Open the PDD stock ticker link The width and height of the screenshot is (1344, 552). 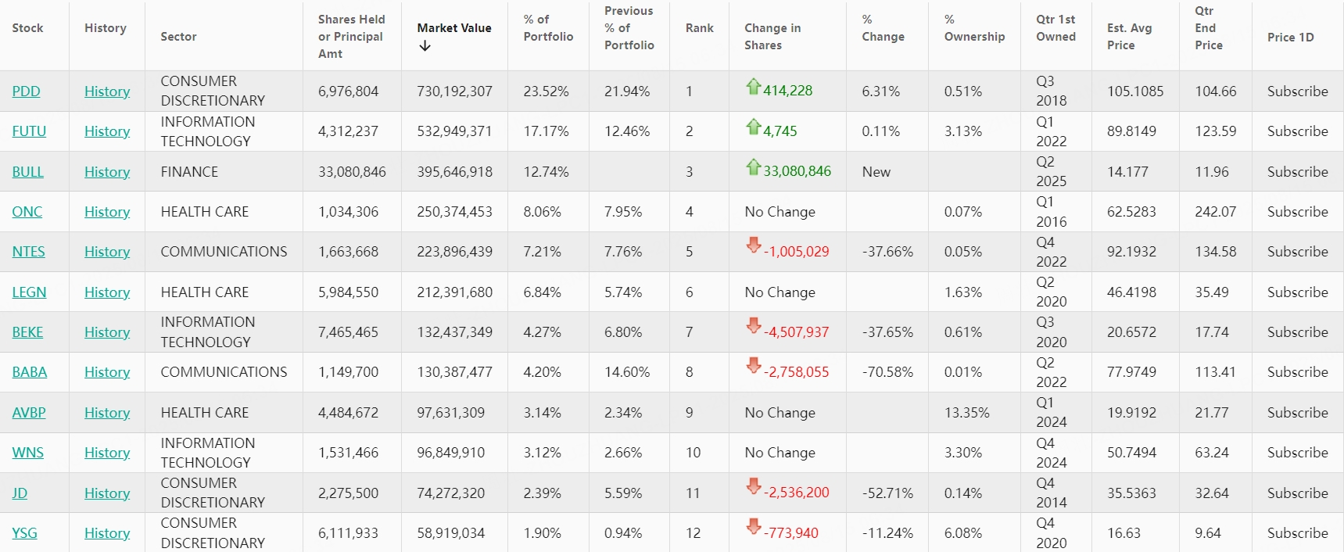click(x=26, y=91)
